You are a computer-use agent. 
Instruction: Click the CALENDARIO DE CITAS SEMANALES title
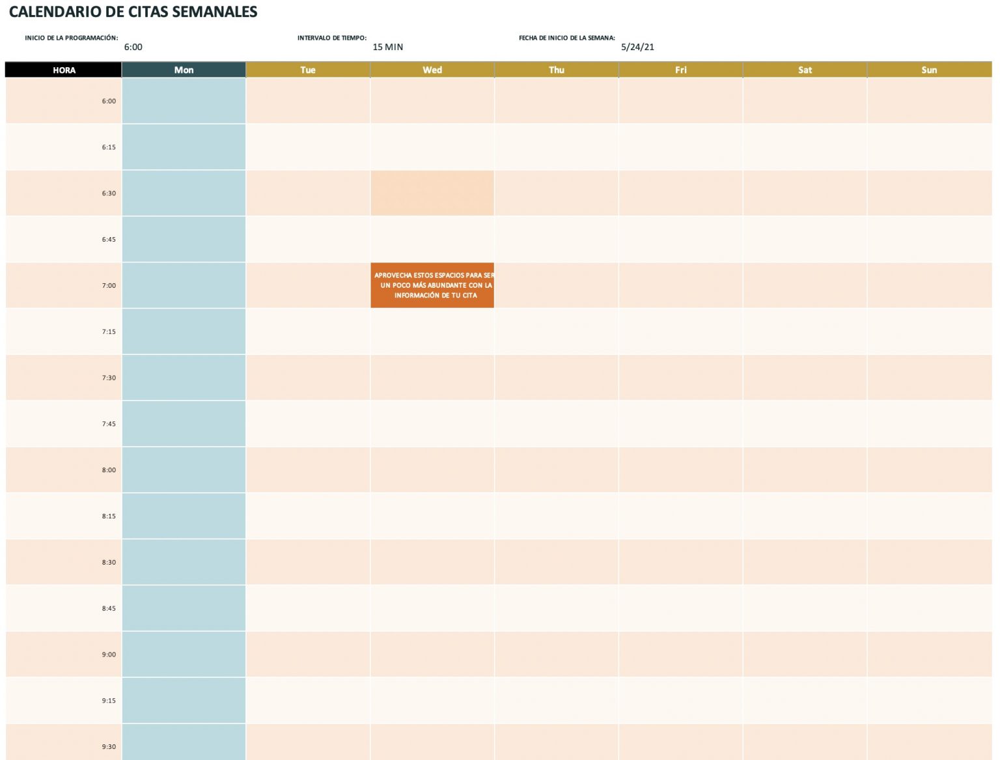132,12
